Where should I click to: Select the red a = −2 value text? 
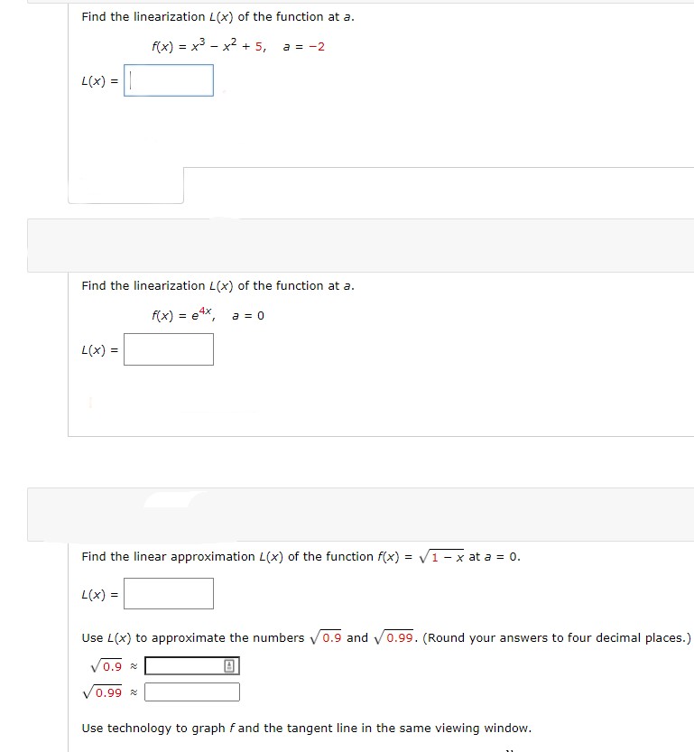tap(299, 46)
